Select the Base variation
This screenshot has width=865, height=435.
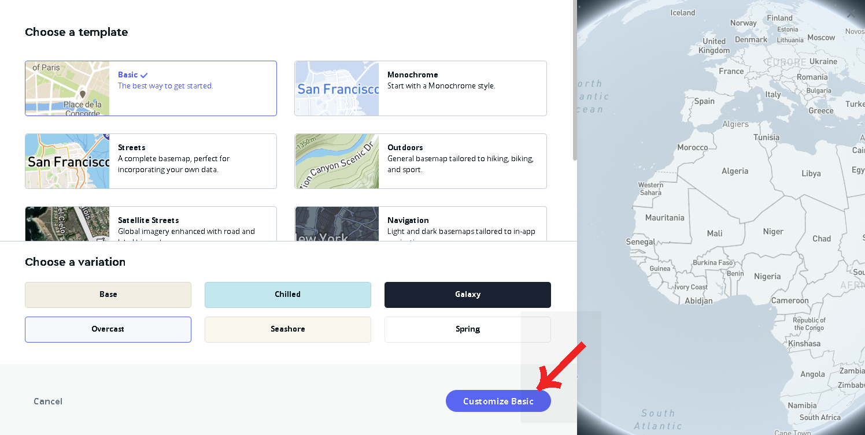[x=108, y=295]
